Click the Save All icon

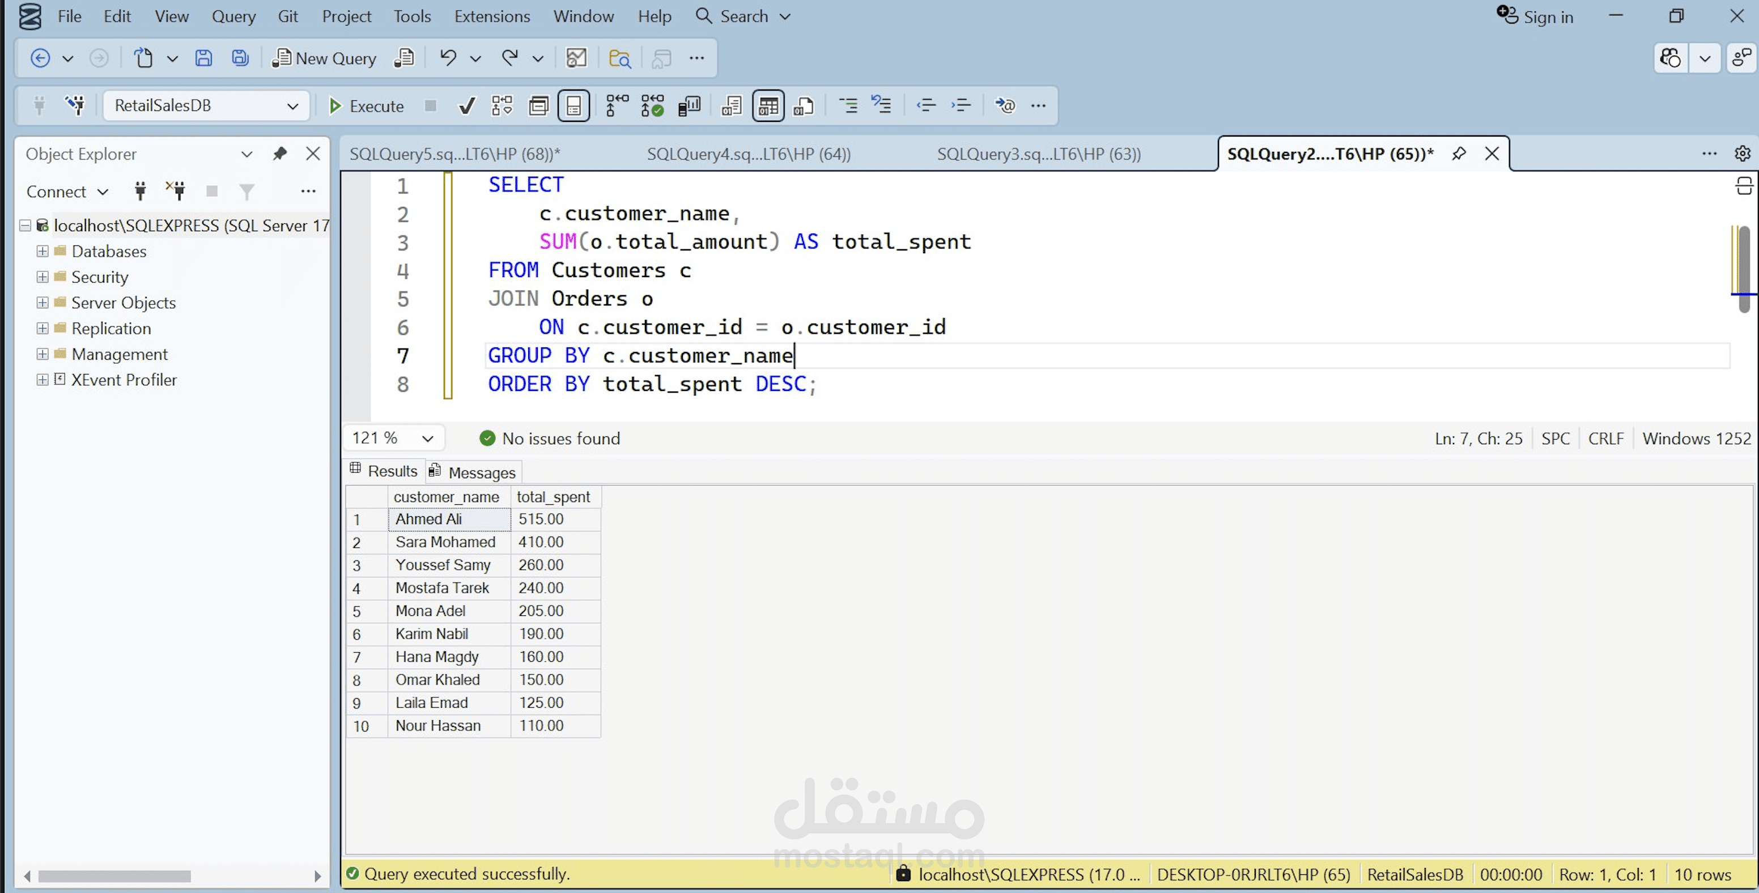point(240,58)
